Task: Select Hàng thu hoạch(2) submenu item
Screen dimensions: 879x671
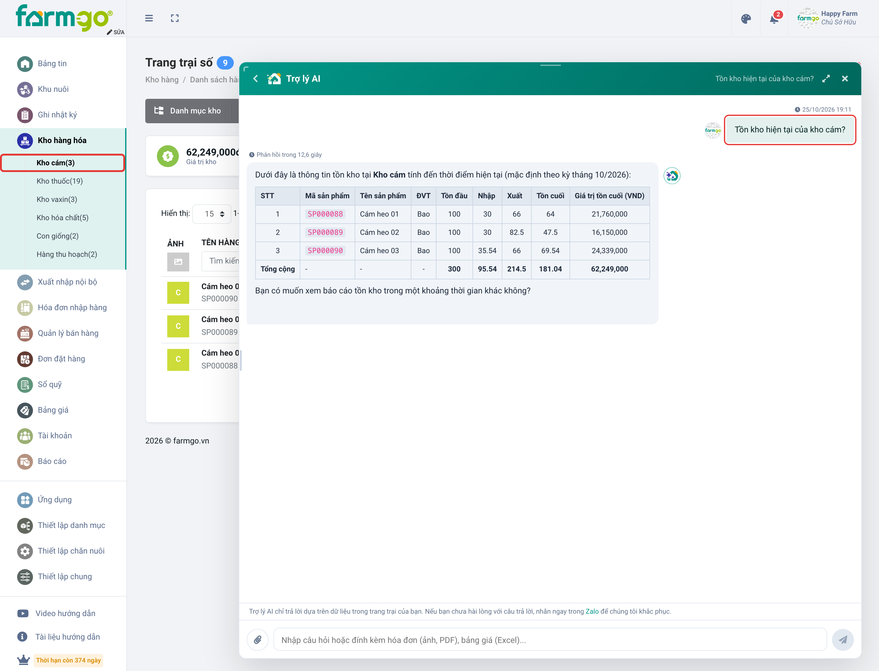Action: click(67, 254)
